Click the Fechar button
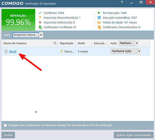The width and height of the screenshot is (155, 140). click(8, 135)
